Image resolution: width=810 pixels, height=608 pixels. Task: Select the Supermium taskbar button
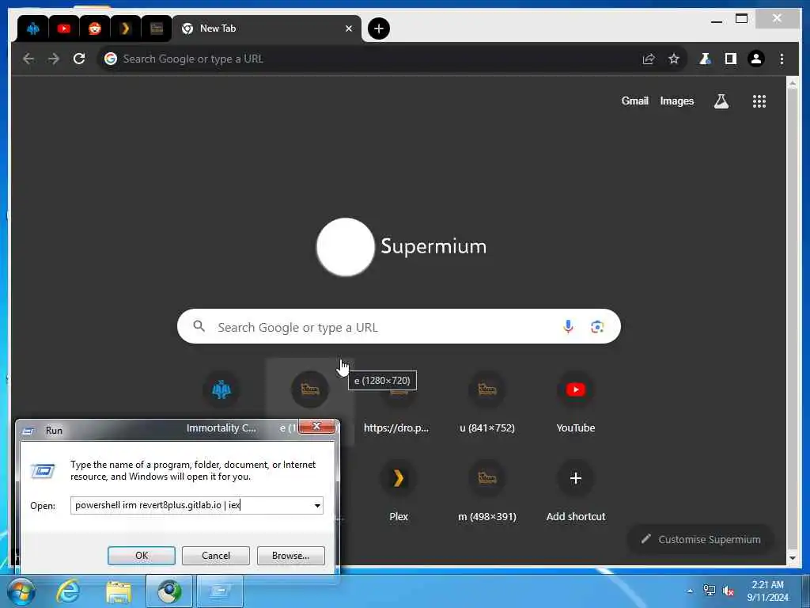point(169,591)
